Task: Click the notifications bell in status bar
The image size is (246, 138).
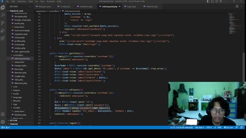Action: (241, 128)
